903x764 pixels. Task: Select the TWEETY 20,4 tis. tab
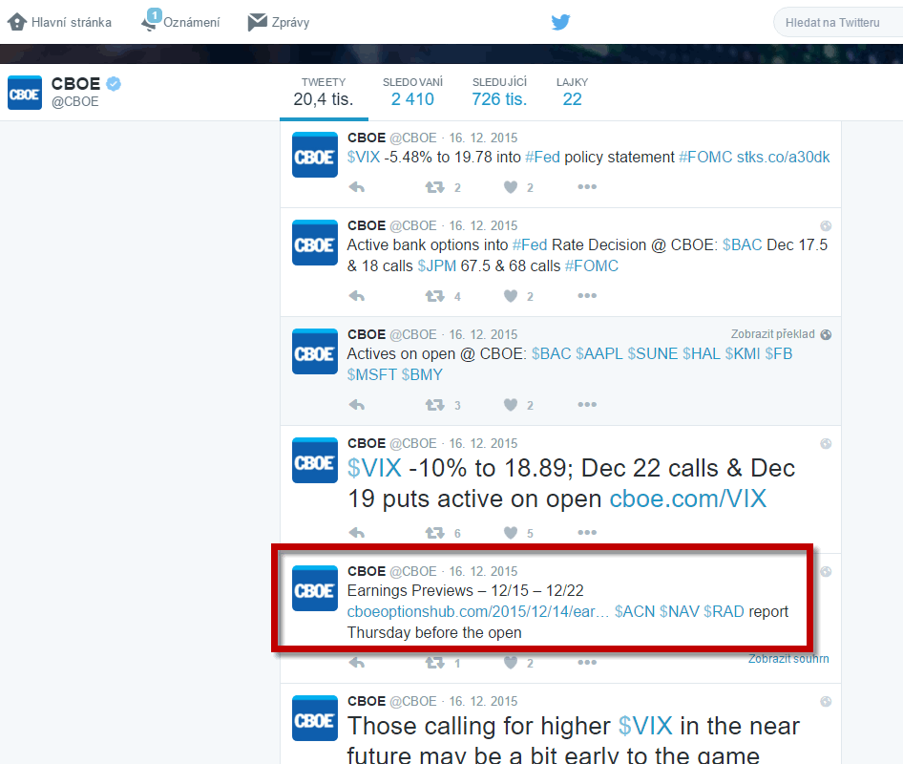click(324, 93)
